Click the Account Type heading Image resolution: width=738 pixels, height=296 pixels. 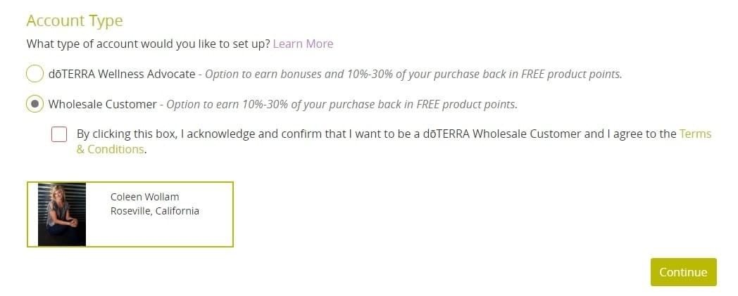(75, 20)
